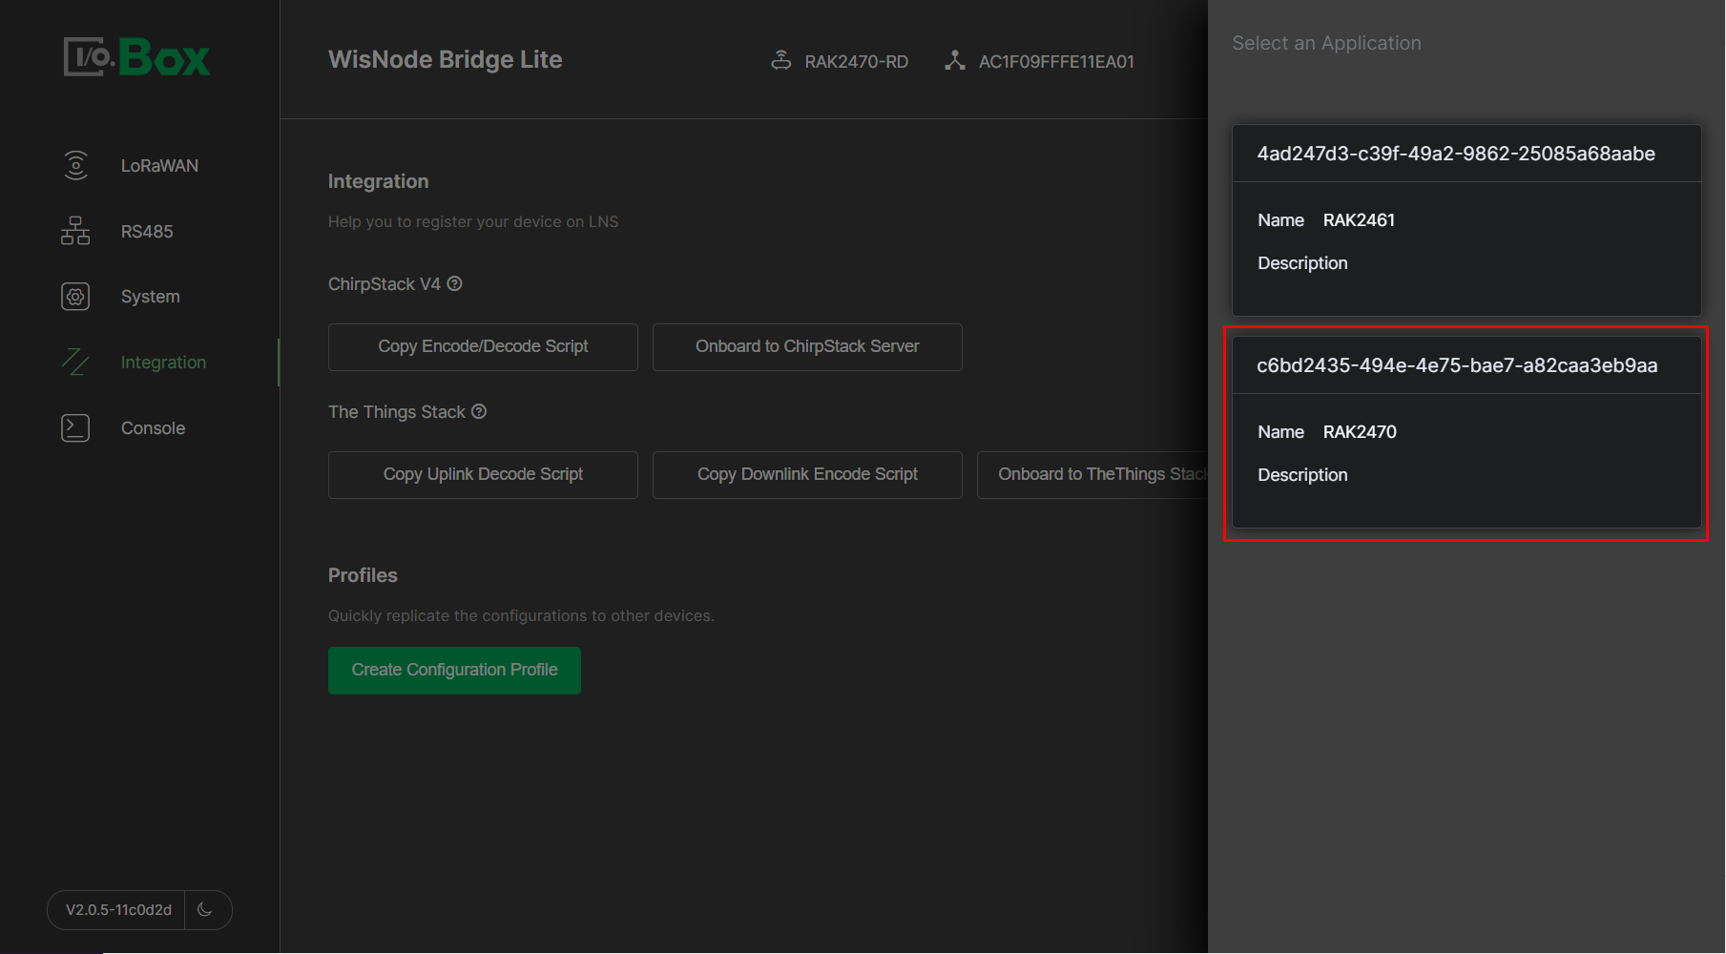Click the IO.Box logo
This screenshot has height=954, width=1726.
(136, 57)
